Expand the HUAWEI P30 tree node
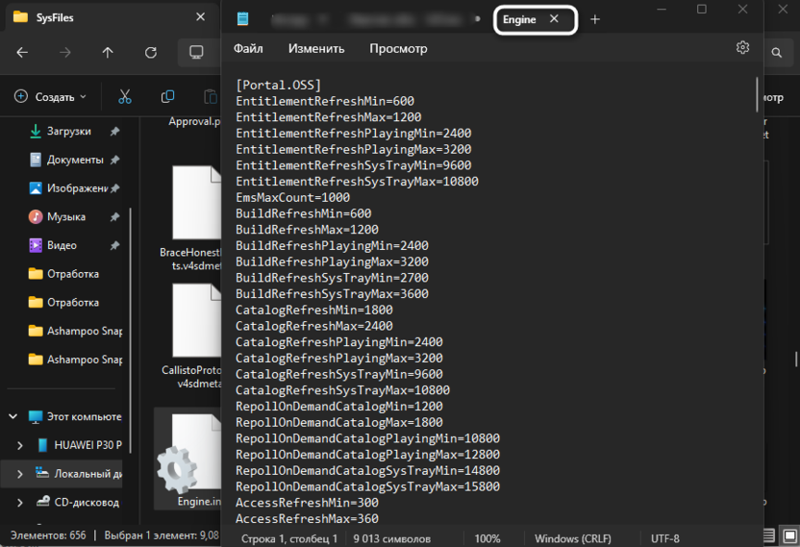Image resolution: width=800 pixels, height=547 pixels. coord(21,445)
